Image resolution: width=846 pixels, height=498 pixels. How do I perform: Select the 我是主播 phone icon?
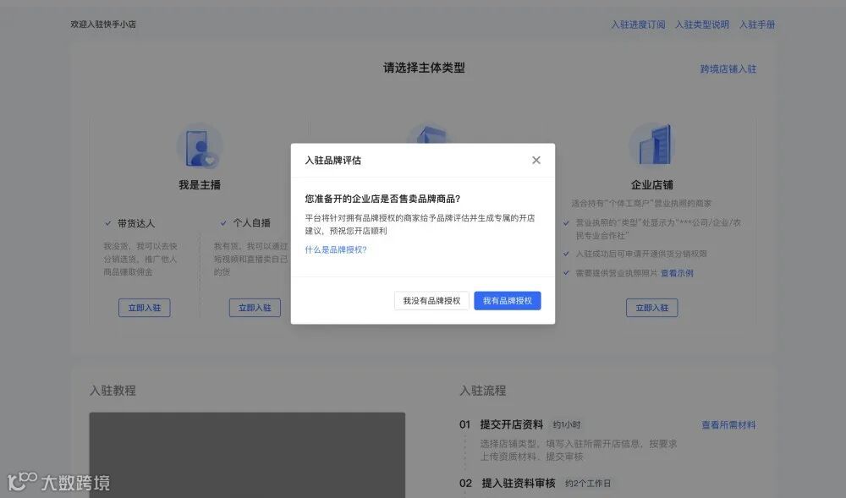[x=200, y=146]
